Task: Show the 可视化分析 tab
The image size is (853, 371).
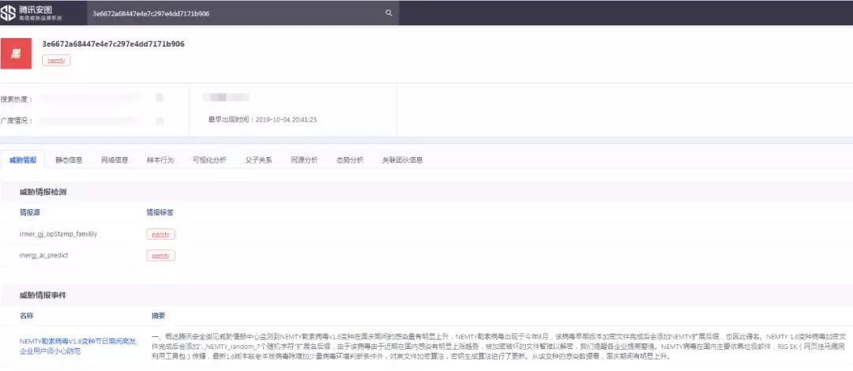Action: coord(209,159)
